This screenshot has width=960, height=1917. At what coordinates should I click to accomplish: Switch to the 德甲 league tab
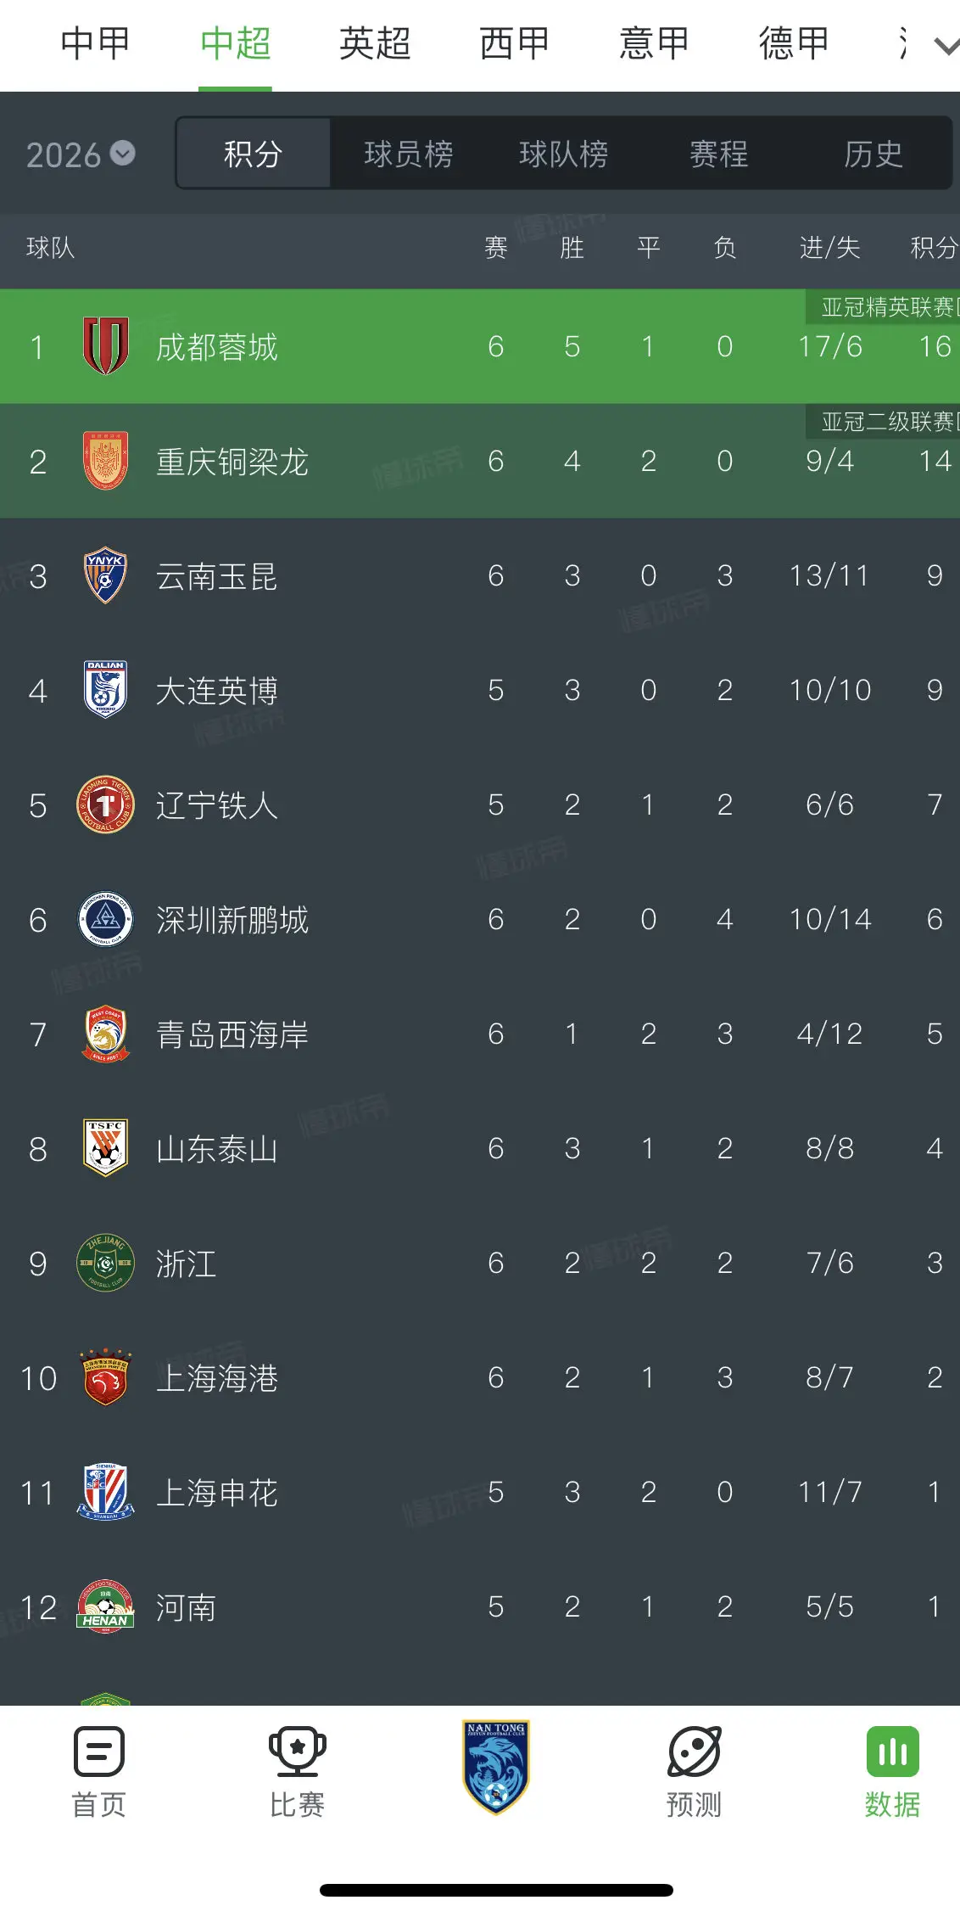(x=794, y=43)
